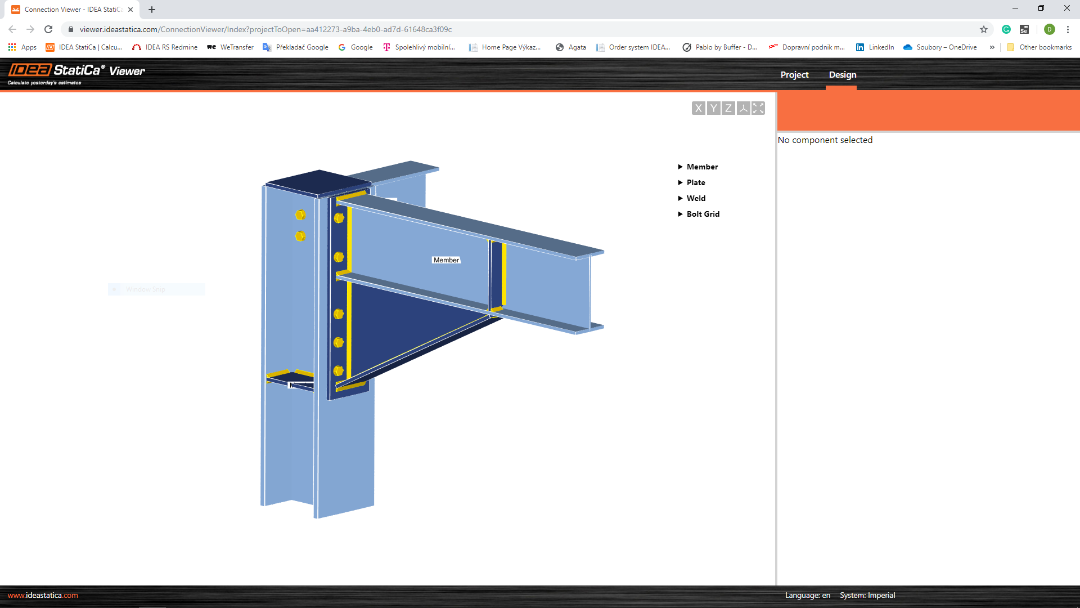Toggle the bookmark star in address bar
The height and width of the screenshot is (608, 1080).
click(x=983, y=29)
